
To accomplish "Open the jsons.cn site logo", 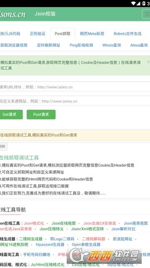I will 12,14.
